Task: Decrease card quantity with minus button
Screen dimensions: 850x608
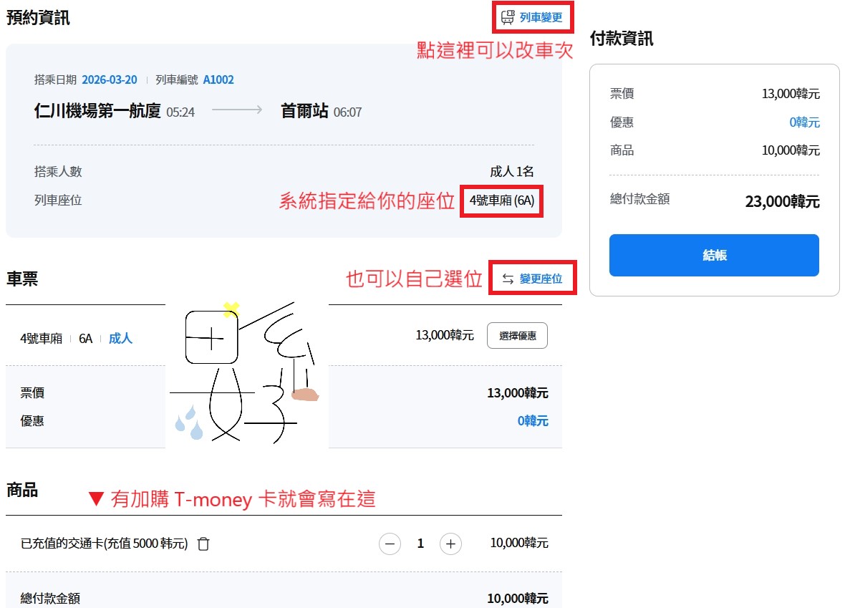Action: click(x=390, y=544)
